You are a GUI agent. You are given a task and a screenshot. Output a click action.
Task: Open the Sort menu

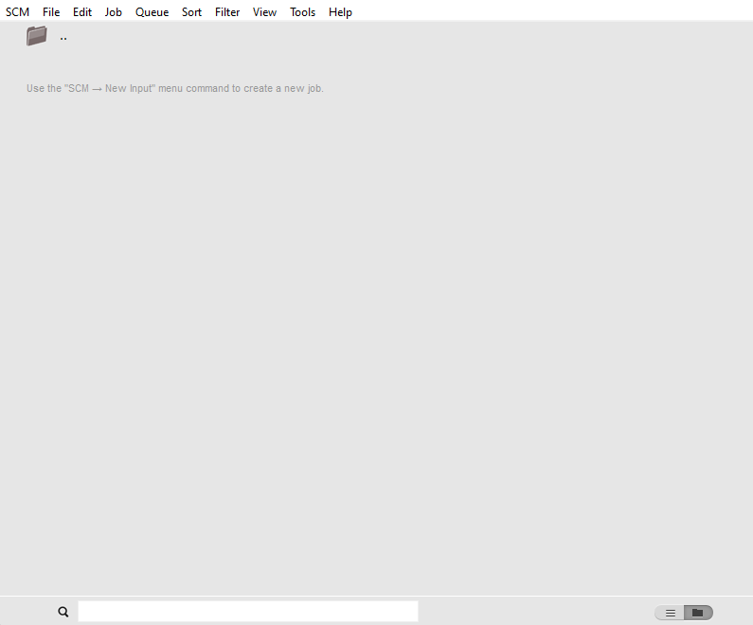(191, 12)
